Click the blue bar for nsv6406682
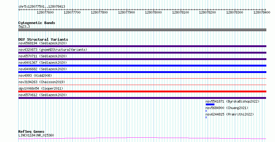Screen dimensions: 275x142 [142, 72]
